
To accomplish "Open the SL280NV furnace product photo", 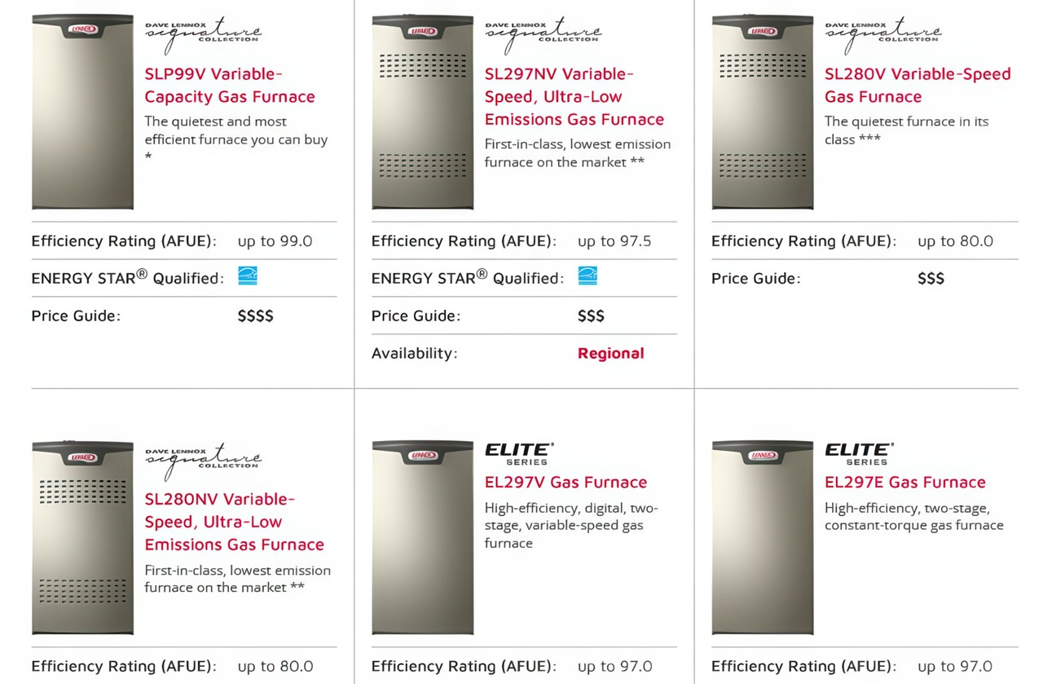I will 82,537.
